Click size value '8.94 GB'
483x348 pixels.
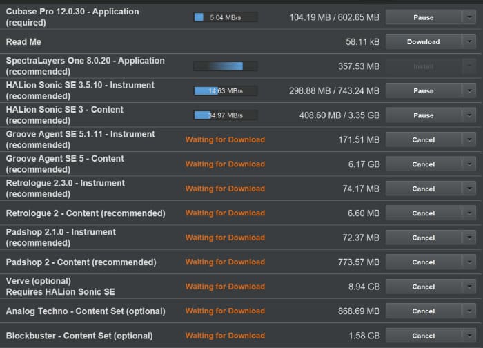point(364,287)
